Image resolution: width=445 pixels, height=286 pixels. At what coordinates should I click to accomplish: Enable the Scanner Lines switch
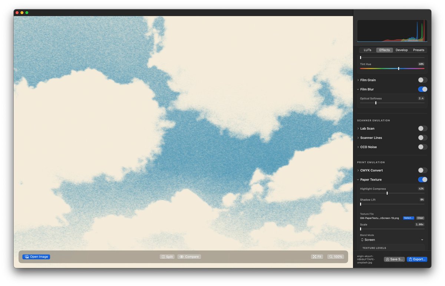coord(422,138)
